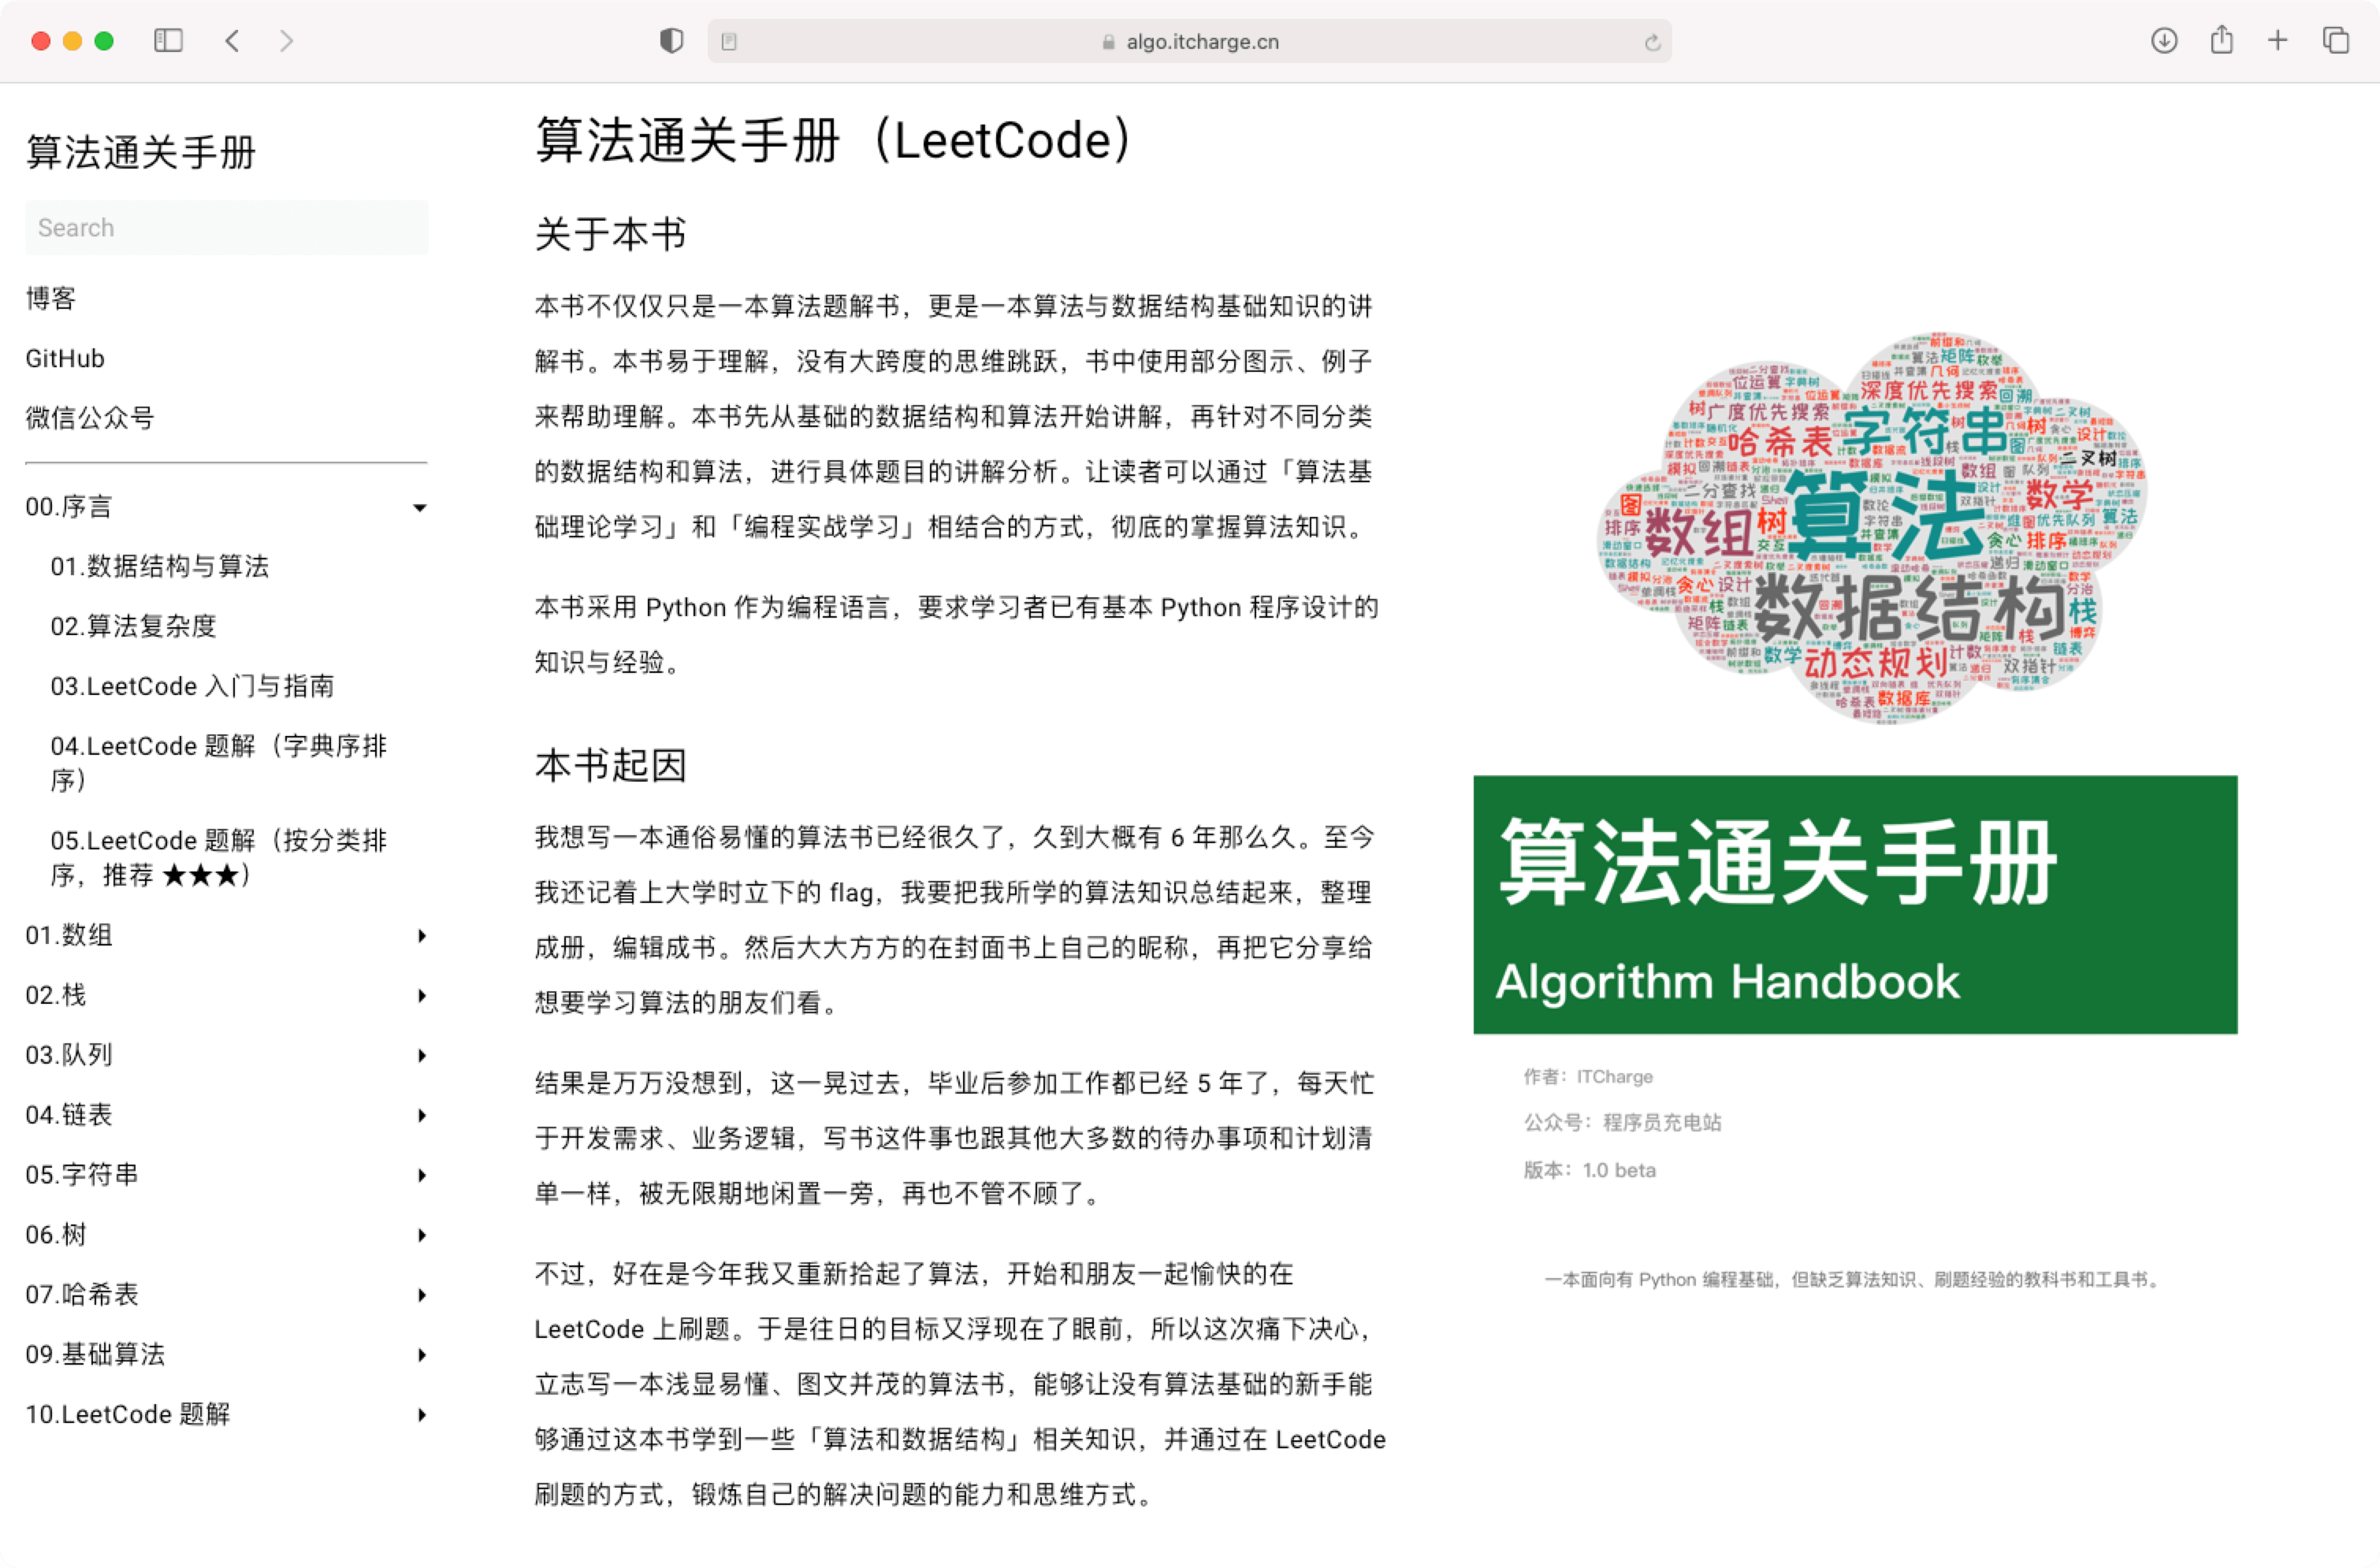Open a new tab with plus icon

tap(2277, 41)
